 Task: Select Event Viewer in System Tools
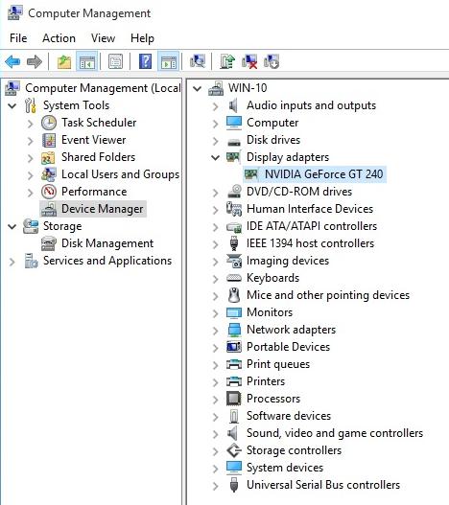[94, 140]
